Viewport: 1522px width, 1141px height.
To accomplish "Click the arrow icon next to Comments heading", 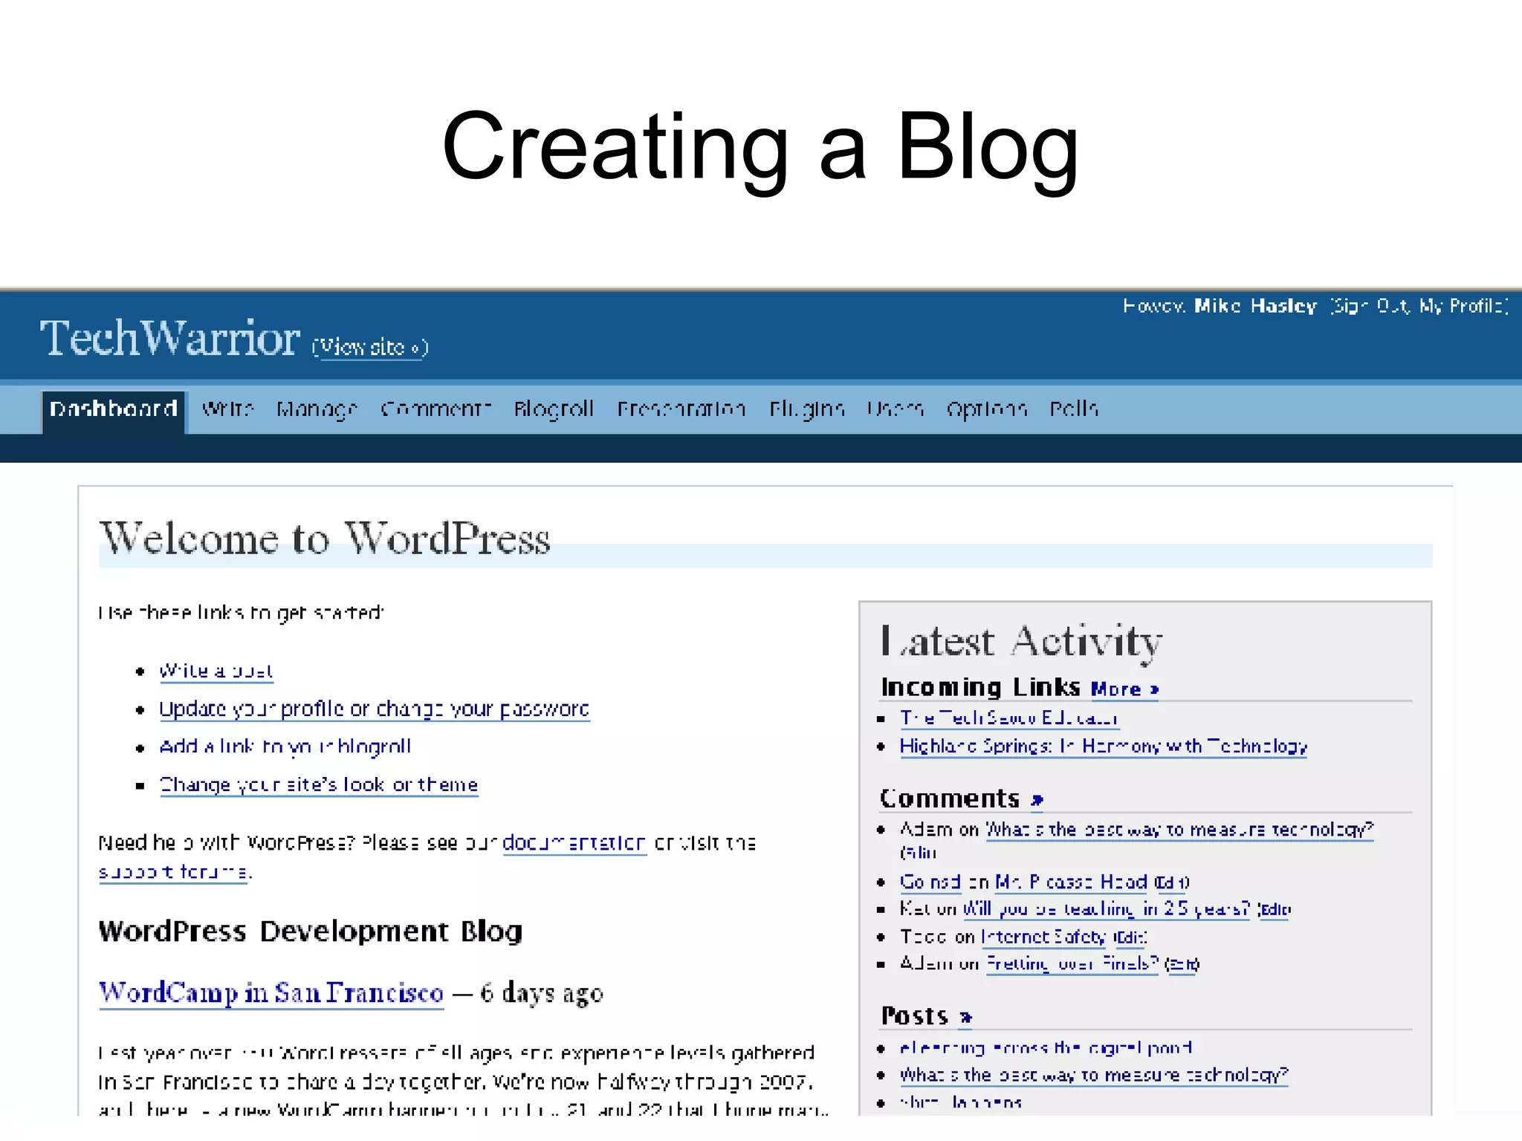I will 1037,800.
